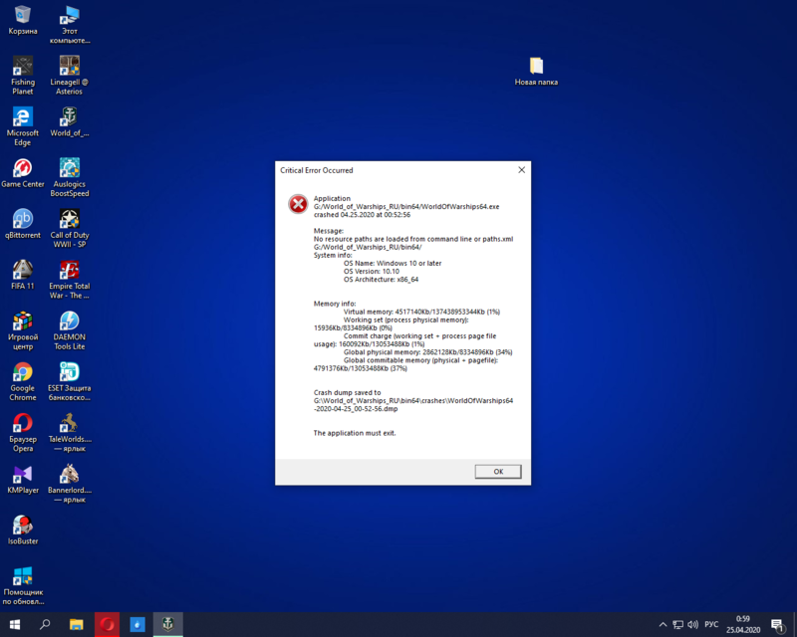The height and width of the screenshot is (637, 797).
Task: Launch Браузер Opera desktop icon
Action: tap(23, 433)
